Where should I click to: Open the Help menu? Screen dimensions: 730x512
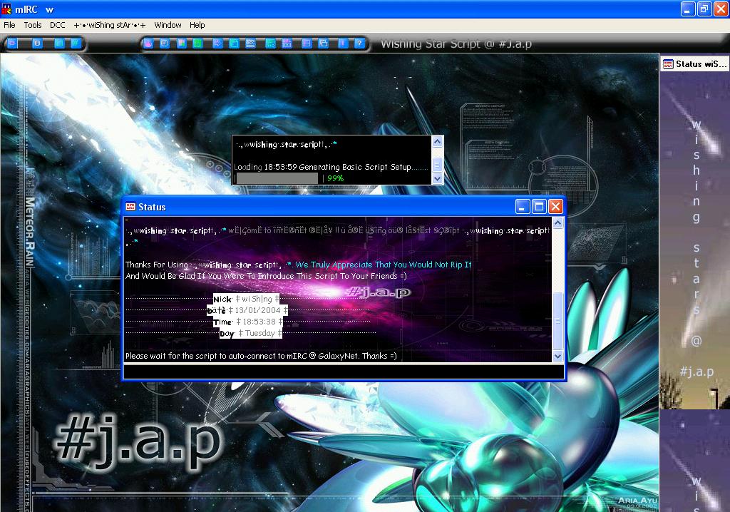click(x=197, y=25)
